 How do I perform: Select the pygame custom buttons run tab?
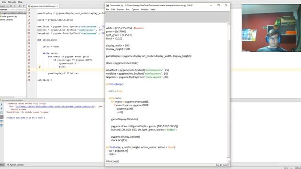(12, 100)
